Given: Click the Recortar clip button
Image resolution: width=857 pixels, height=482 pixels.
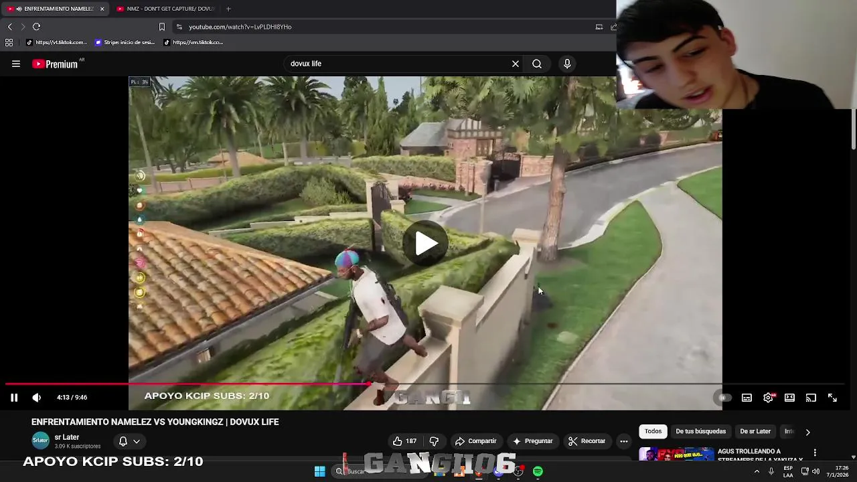Looking at the screenshot, I should coord(587,441).
